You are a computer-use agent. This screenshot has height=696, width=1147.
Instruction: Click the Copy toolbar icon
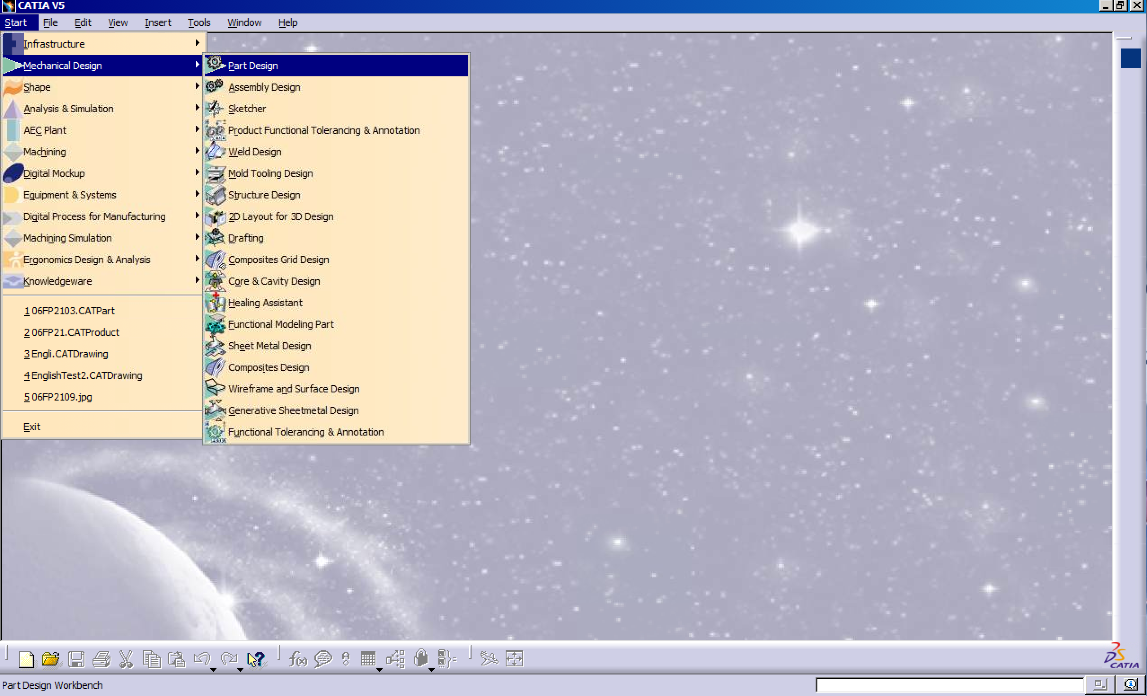152,659
